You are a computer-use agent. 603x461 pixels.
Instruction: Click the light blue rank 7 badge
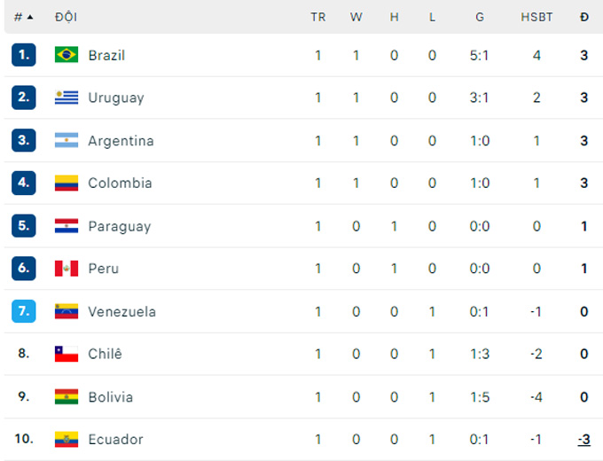23,310
